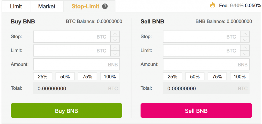The image size is (262, 124).
Task: Click the Sell Amount BNB field
Action: click(x=202, y=64)
